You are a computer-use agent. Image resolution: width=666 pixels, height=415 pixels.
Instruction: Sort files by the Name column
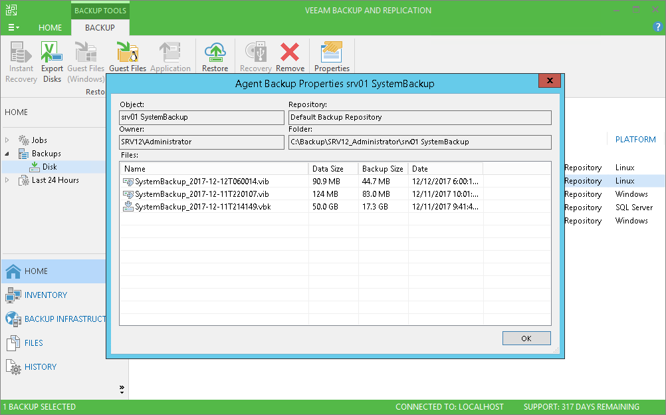point(214,169)
